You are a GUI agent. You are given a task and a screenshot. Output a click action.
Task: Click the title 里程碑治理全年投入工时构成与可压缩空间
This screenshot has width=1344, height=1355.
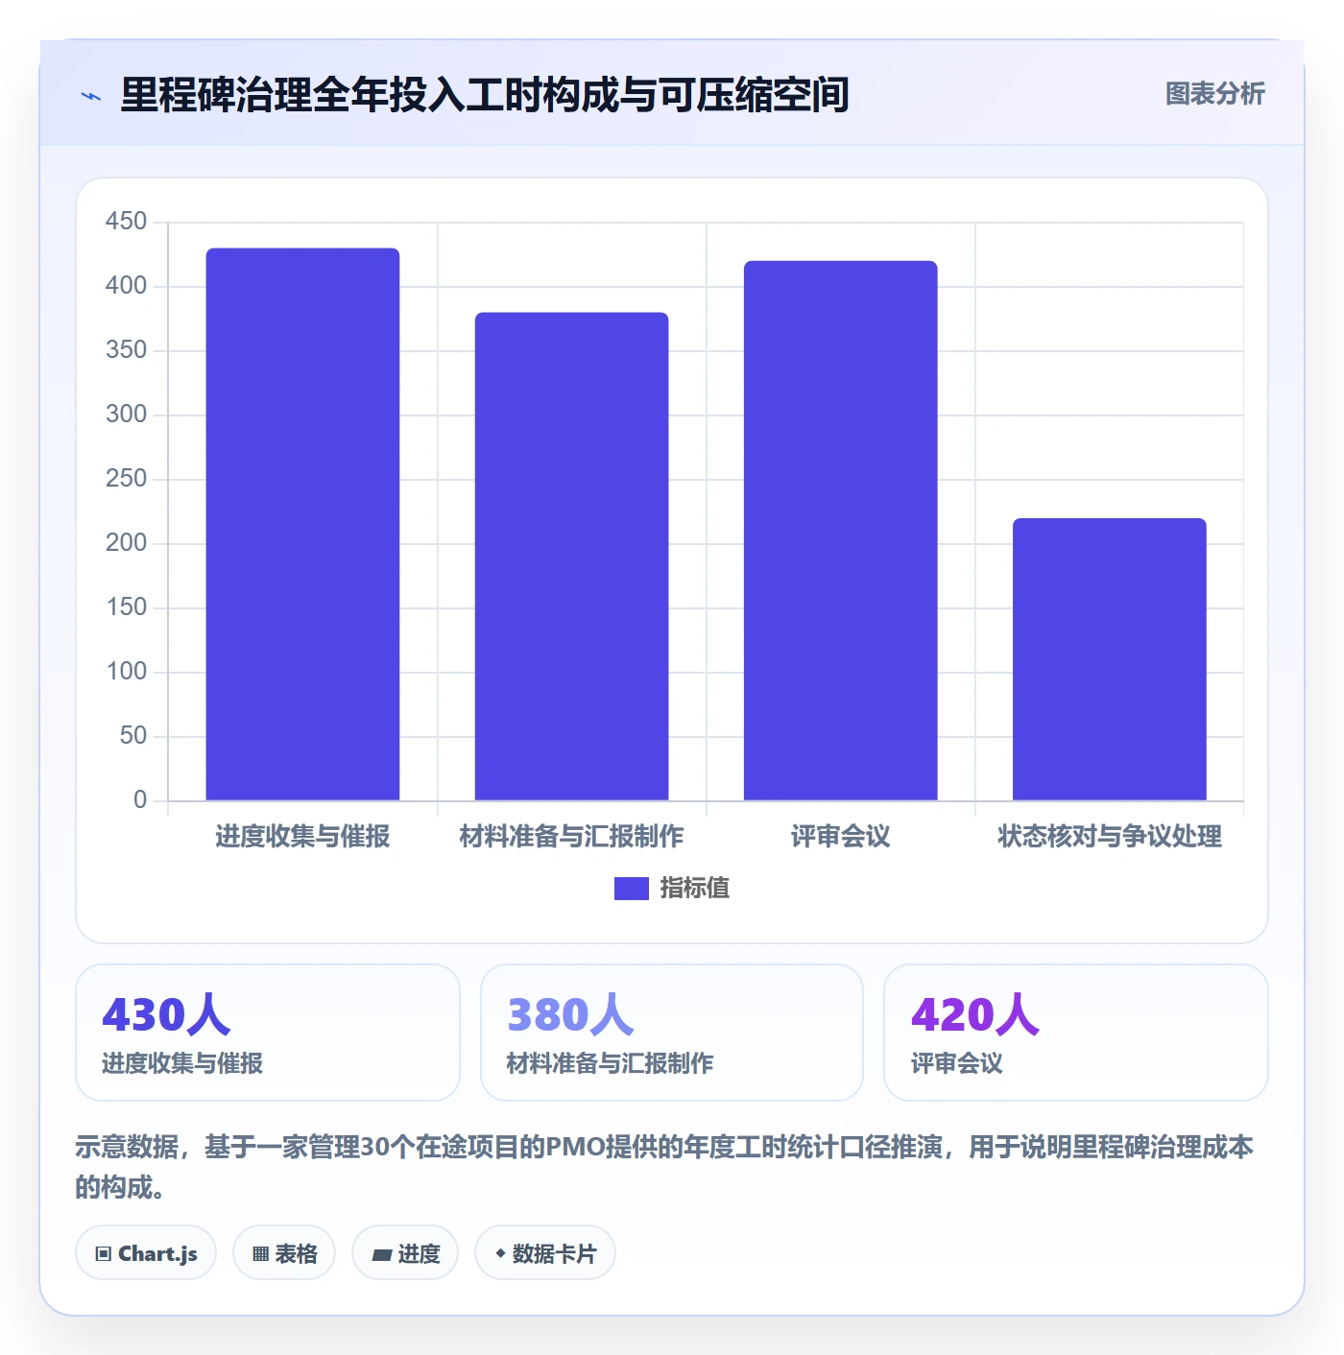pos(485,95)
